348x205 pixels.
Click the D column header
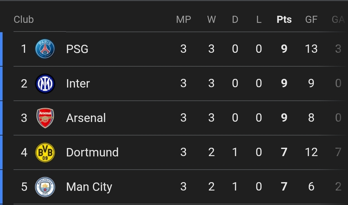coord(235,19)
